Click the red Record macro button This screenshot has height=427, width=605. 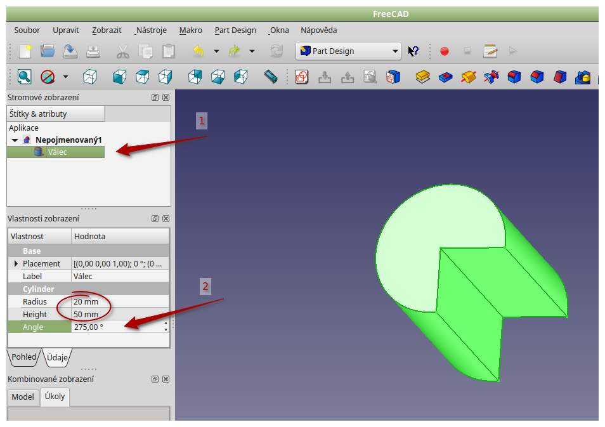point(445,51)
